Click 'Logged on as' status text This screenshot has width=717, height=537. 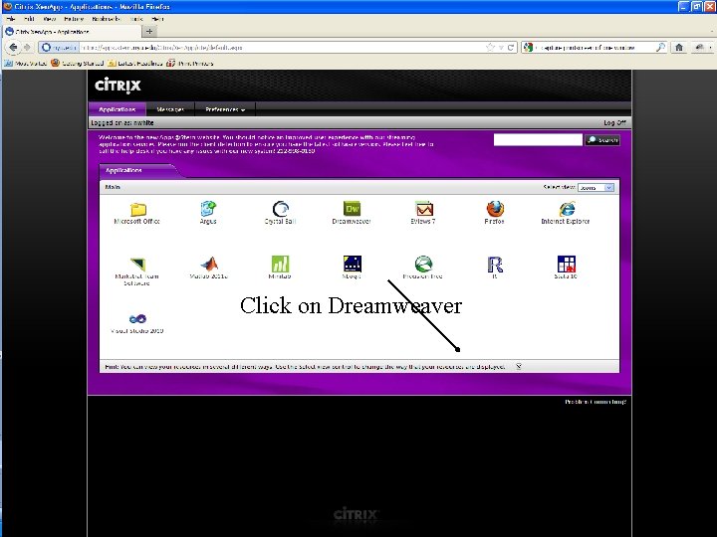pyautogui.click(x=122, y=123)
